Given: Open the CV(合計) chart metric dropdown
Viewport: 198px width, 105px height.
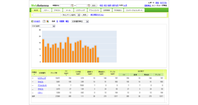Looking at the screenshot, I should click(43, 26).
